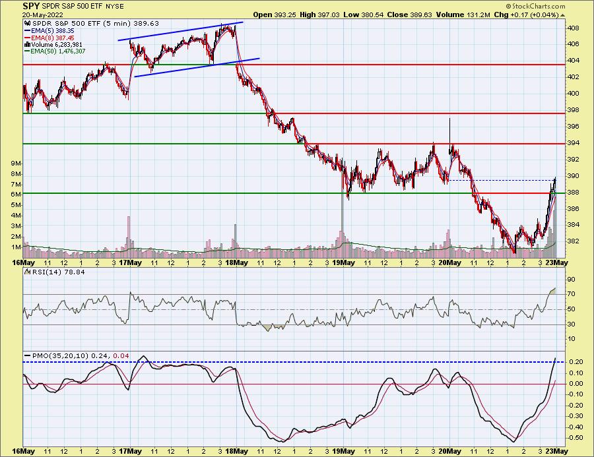Click the candlestick icon before SPDR legend entry
594x457 pixels.
click(28, 24)
